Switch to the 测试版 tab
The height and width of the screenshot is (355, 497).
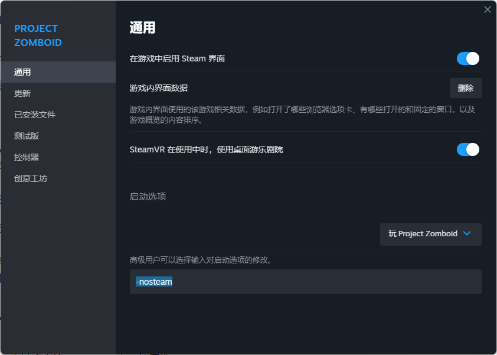coord(58,136)
